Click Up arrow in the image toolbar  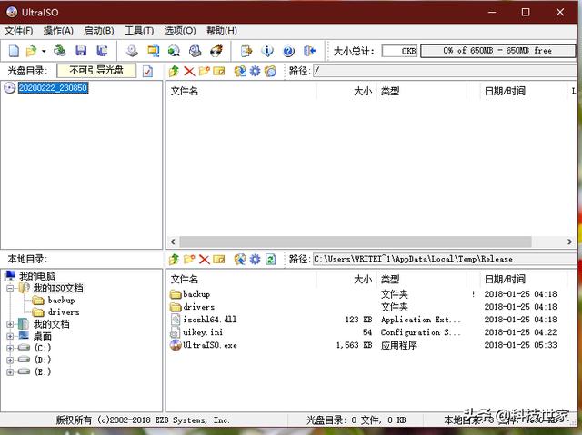(x=174, y=71)
